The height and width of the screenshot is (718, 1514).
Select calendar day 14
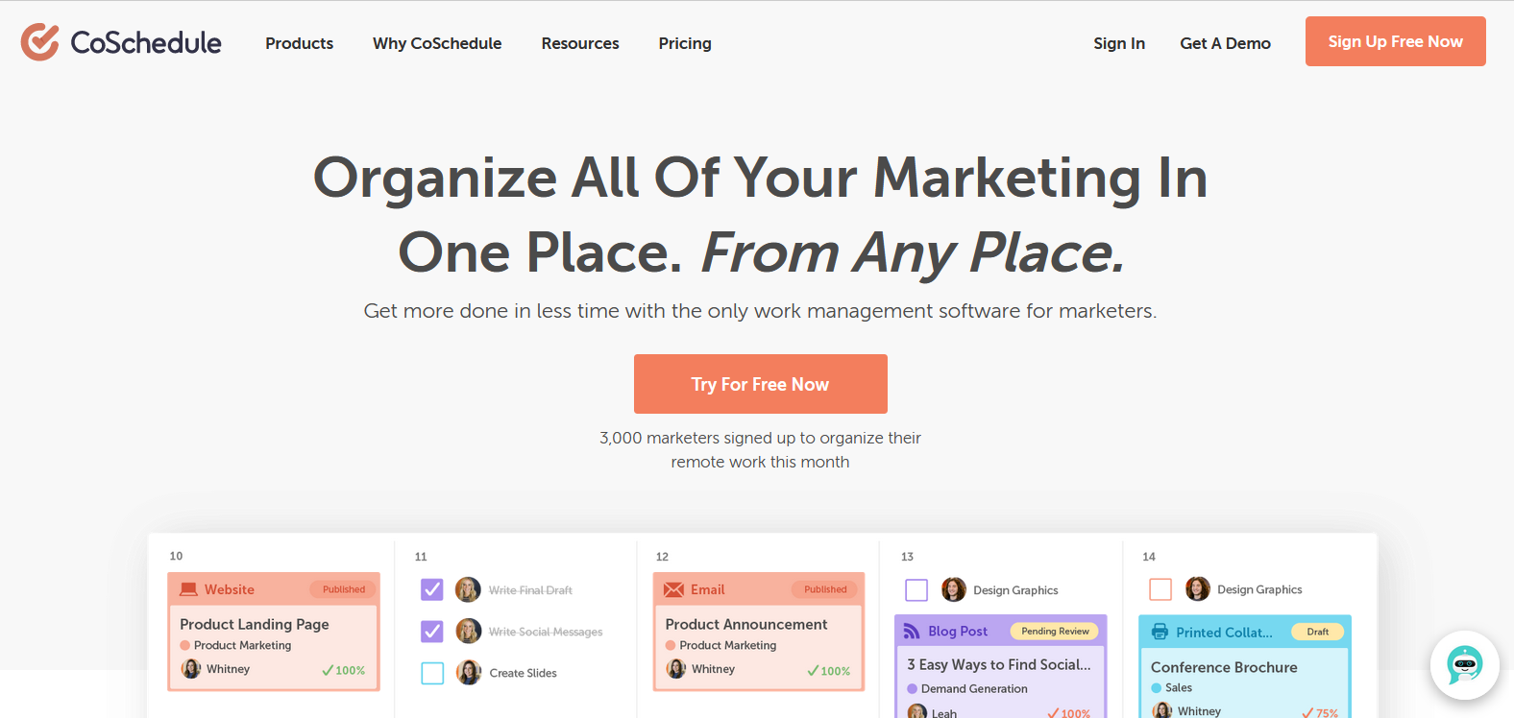tap(1149, 557)
